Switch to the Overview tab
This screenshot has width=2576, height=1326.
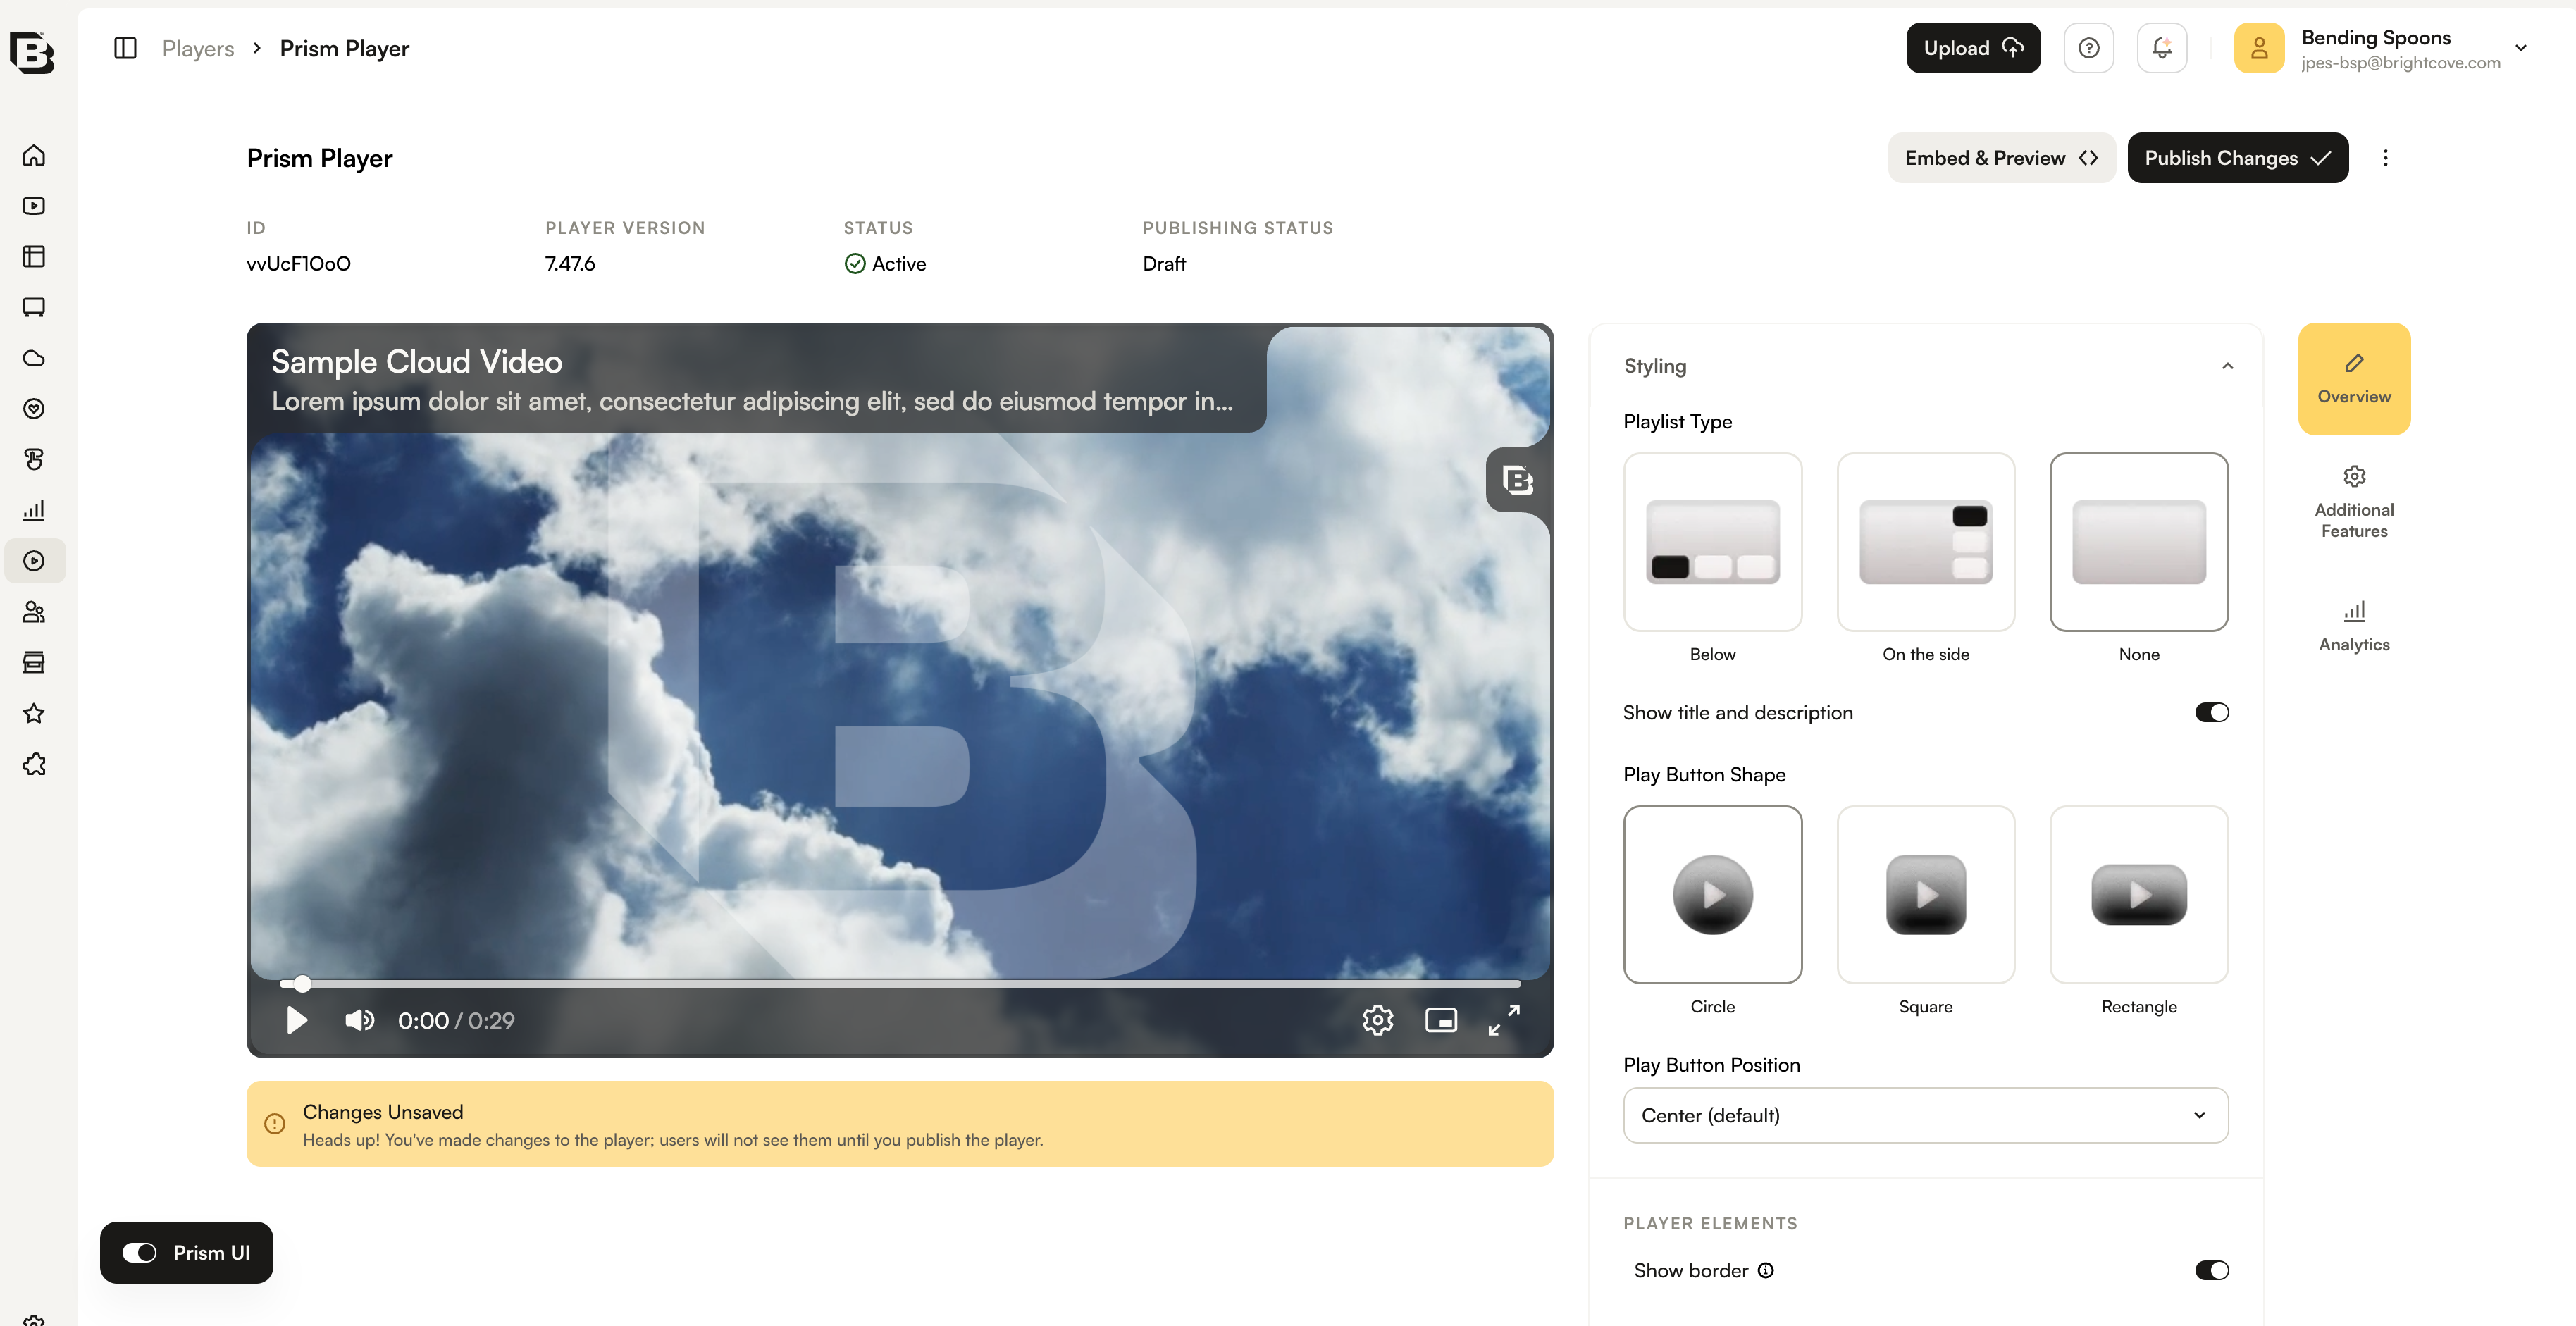(x=2354, y=379)
